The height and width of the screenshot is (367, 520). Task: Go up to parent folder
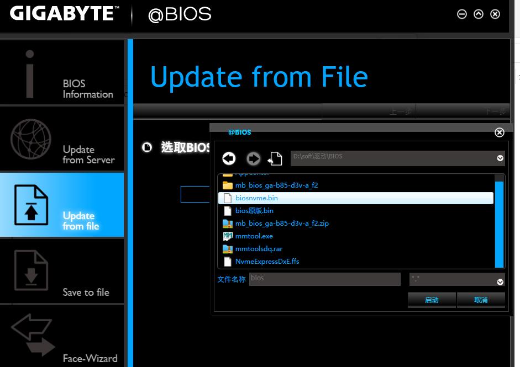click(275, 158)
